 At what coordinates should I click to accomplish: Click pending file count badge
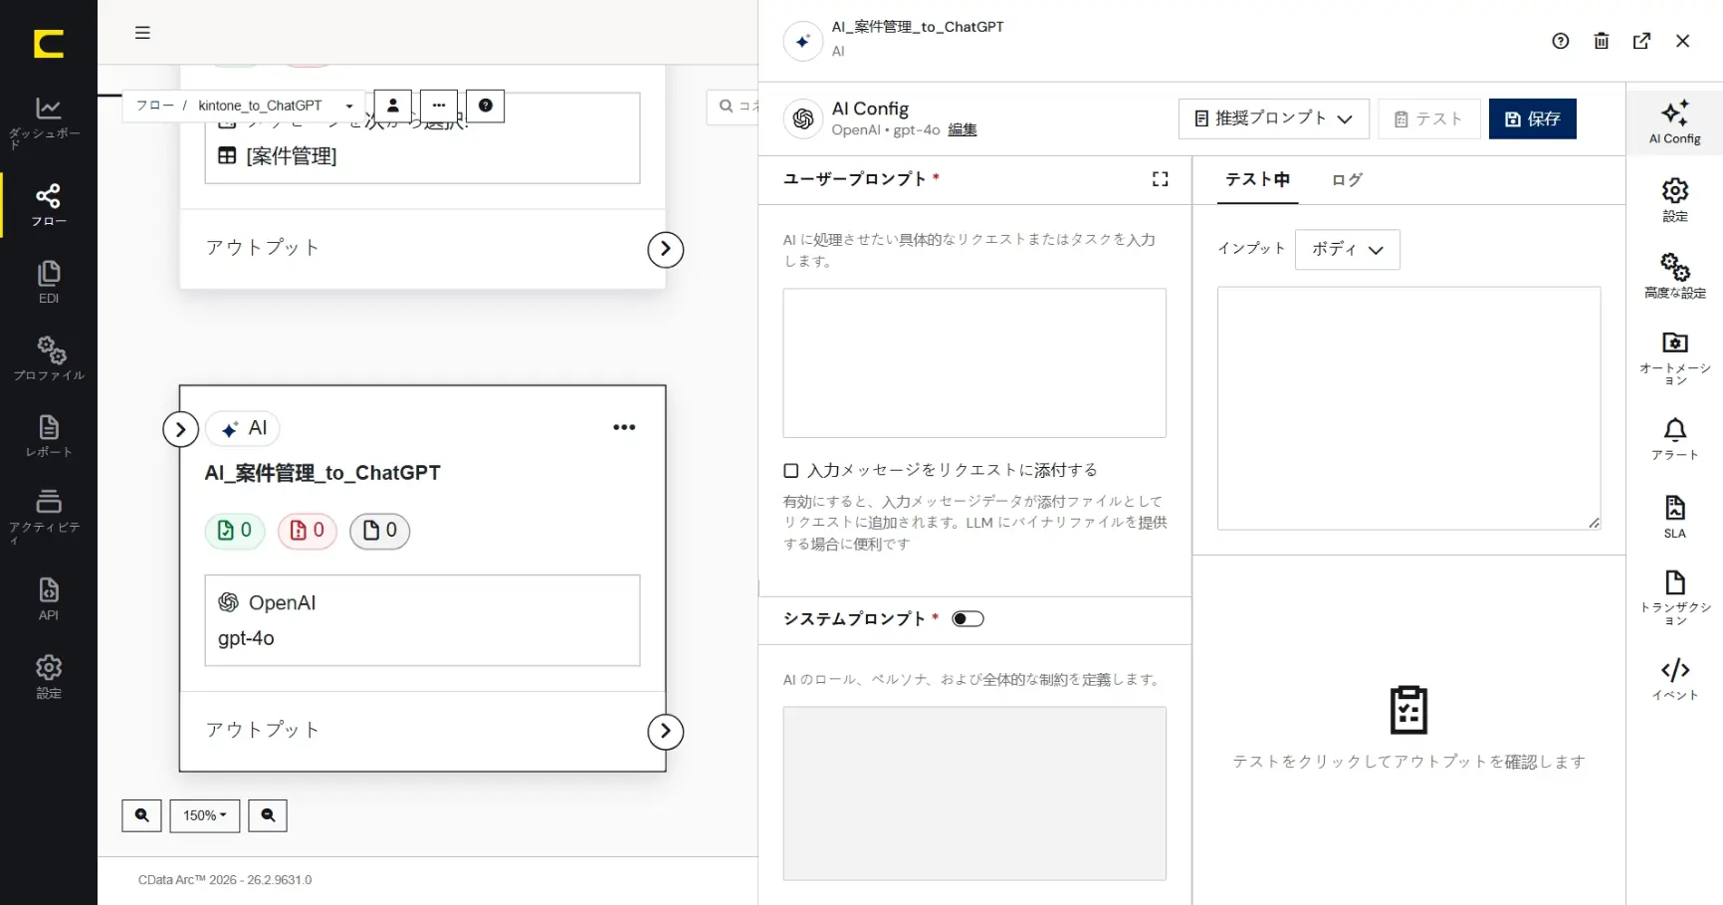tap(380, 531)
